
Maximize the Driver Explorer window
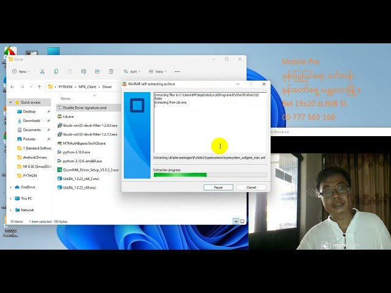click(x=227, y=59)
